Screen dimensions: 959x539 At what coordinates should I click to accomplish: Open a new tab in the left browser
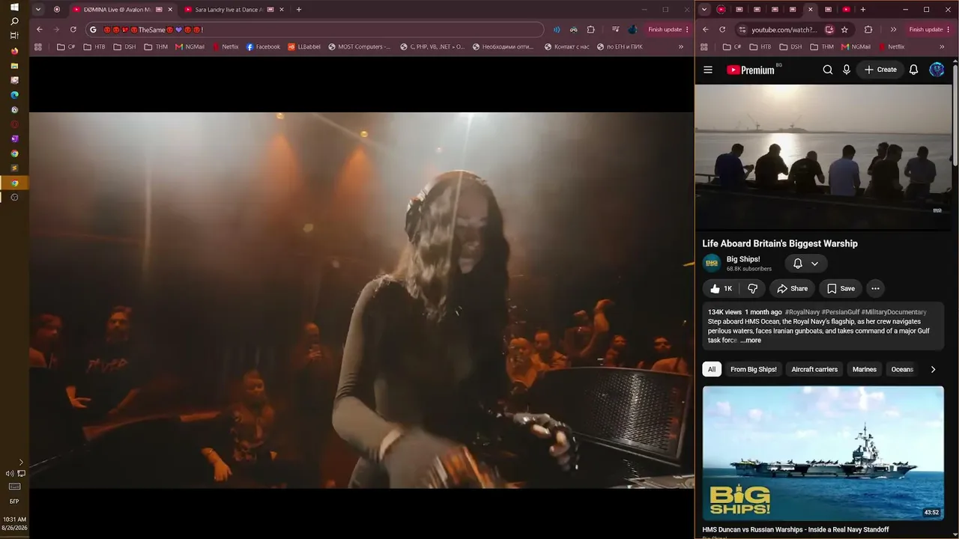299,10
